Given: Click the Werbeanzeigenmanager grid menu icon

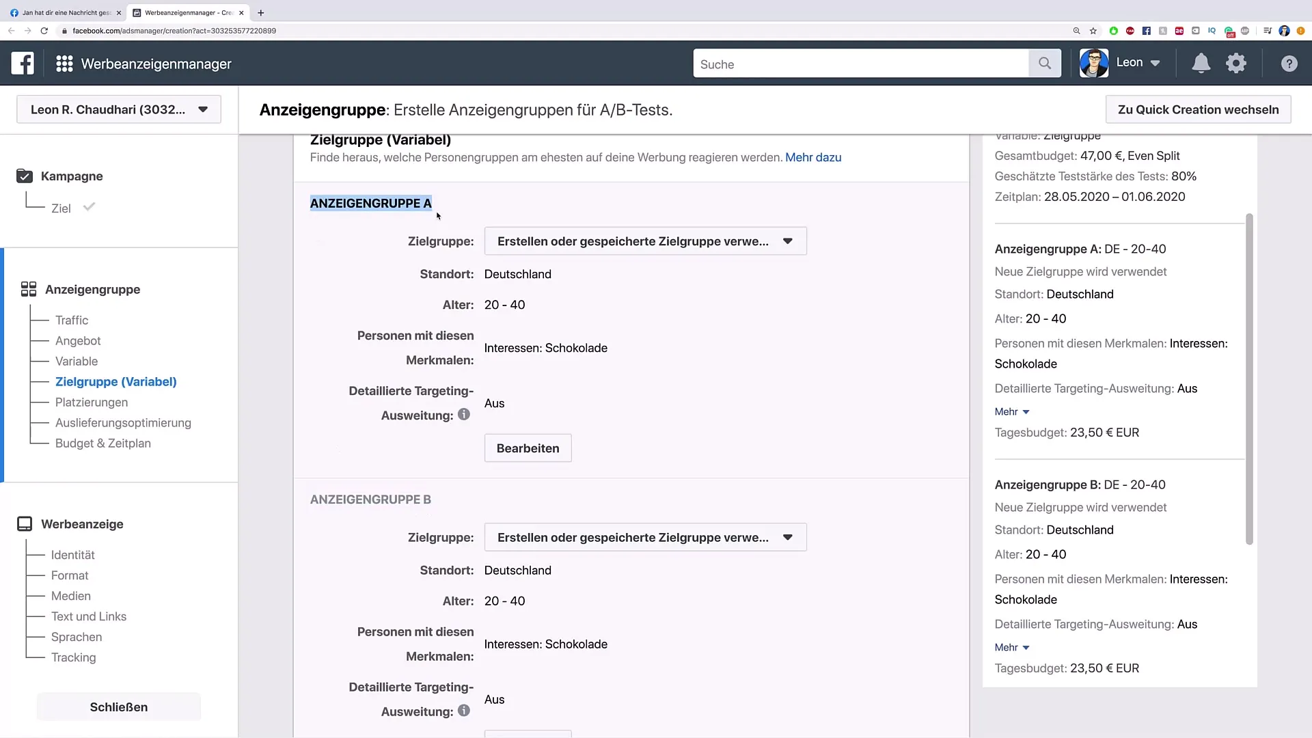Looking at the screenshot, I should 64,63.
